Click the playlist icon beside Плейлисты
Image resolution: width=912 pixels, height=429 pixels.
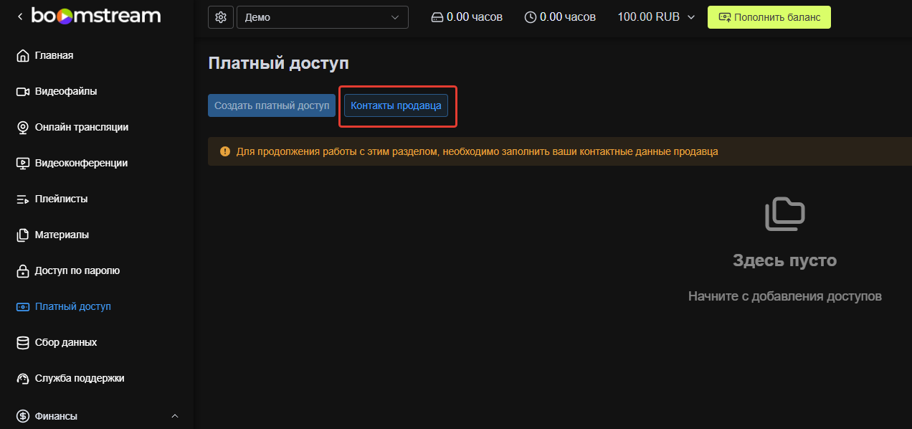22,199
